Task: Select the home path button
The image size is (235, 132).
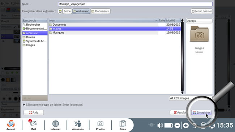Action: click(x=67, y=11)
